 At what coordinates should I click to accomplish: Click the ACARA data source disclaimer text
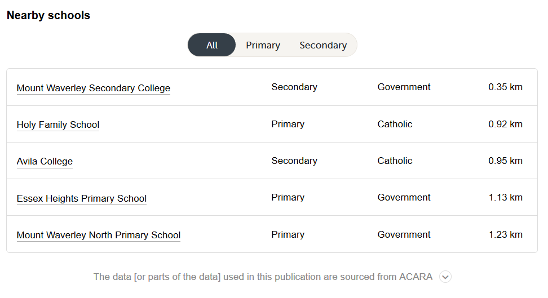pos(263,277)
